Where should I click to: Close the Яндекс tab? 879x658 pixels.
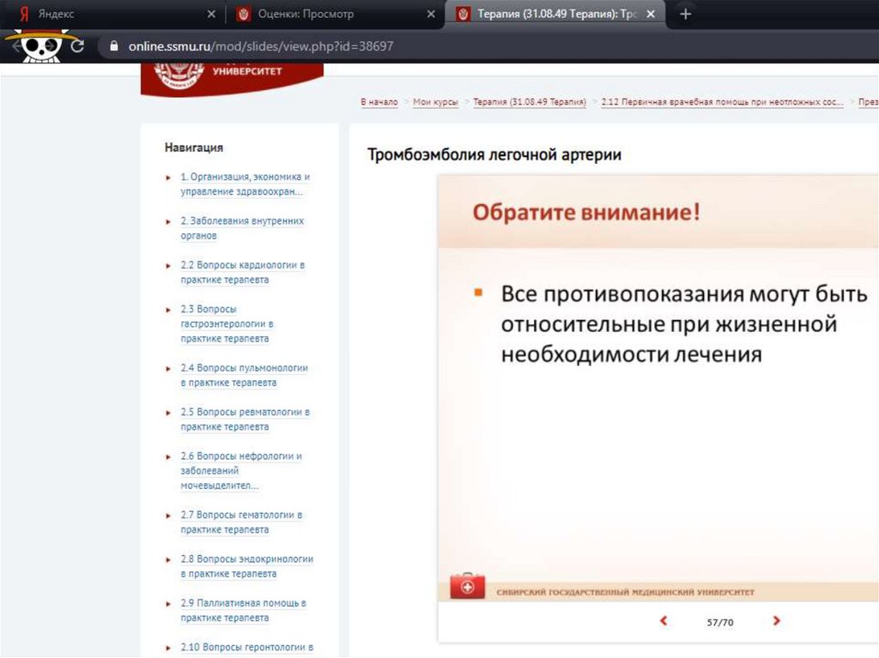(x=212, y=15)
